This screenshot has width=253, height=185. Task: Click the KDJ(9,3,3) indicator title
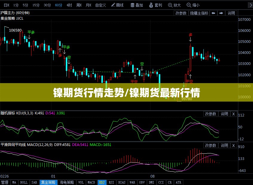tap(17, 113)
